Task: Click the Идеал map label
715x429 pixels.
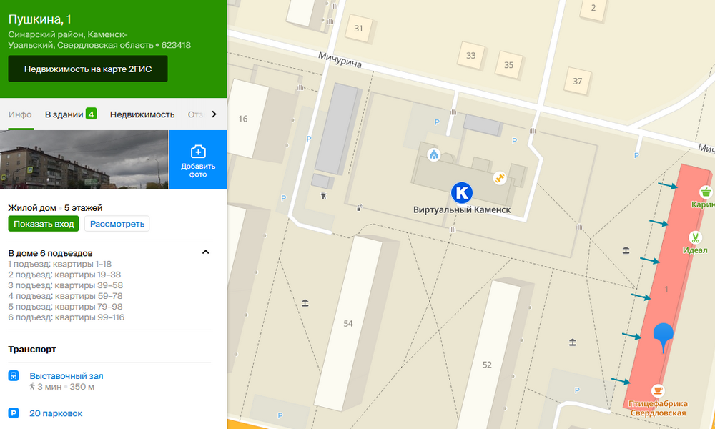Action: [695, 250]
